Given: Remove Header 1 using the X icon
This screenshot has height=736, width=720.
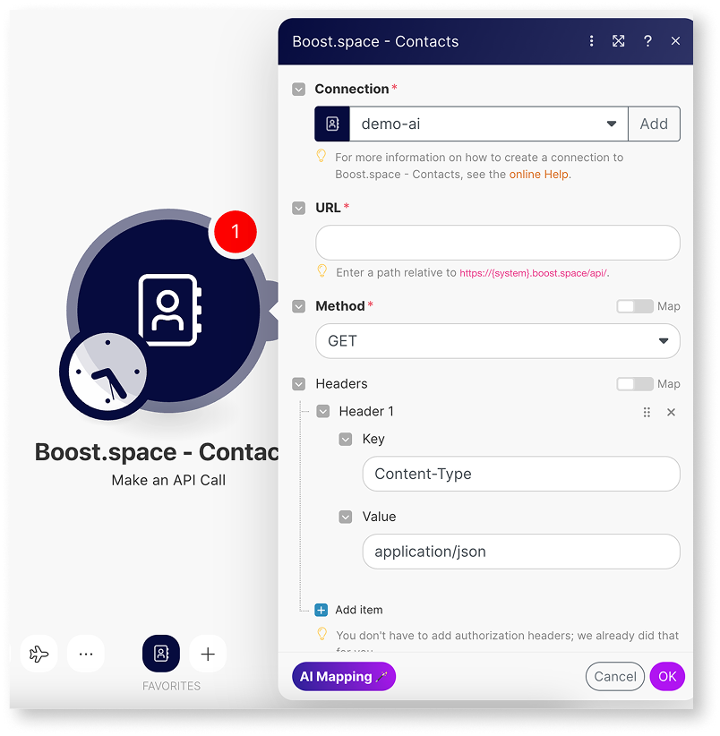Looking at the screenshot, I should point(671,412).
